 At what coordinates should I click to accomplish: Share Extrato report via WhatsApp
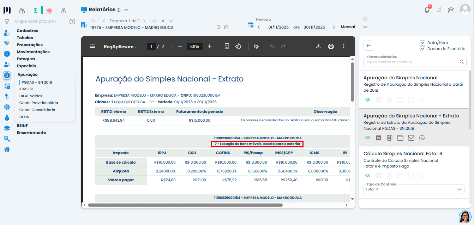(422, 138)
